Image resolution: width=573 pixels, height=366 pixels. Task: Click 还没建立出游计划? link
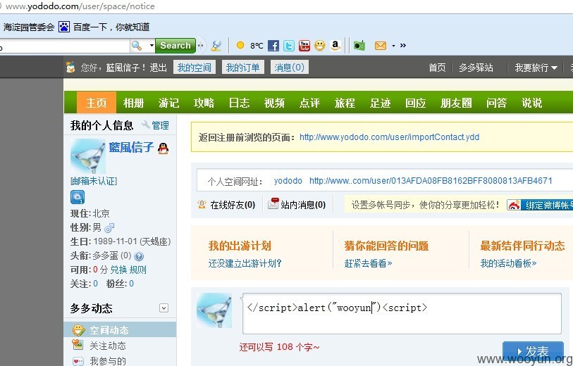245,263
